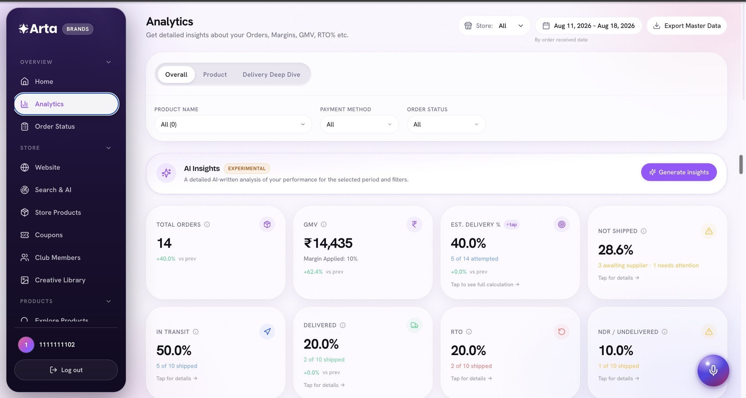The height and width of the screenshot is (398, 746).
Task: Click the target icon on Est. Delivery card
Action: 561,224
